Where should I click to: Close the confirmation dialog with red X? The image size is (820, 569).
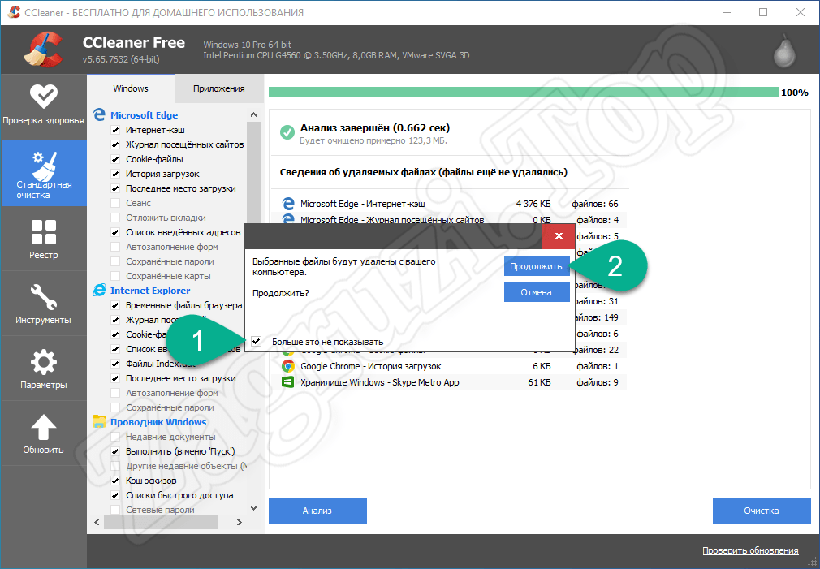559,236
